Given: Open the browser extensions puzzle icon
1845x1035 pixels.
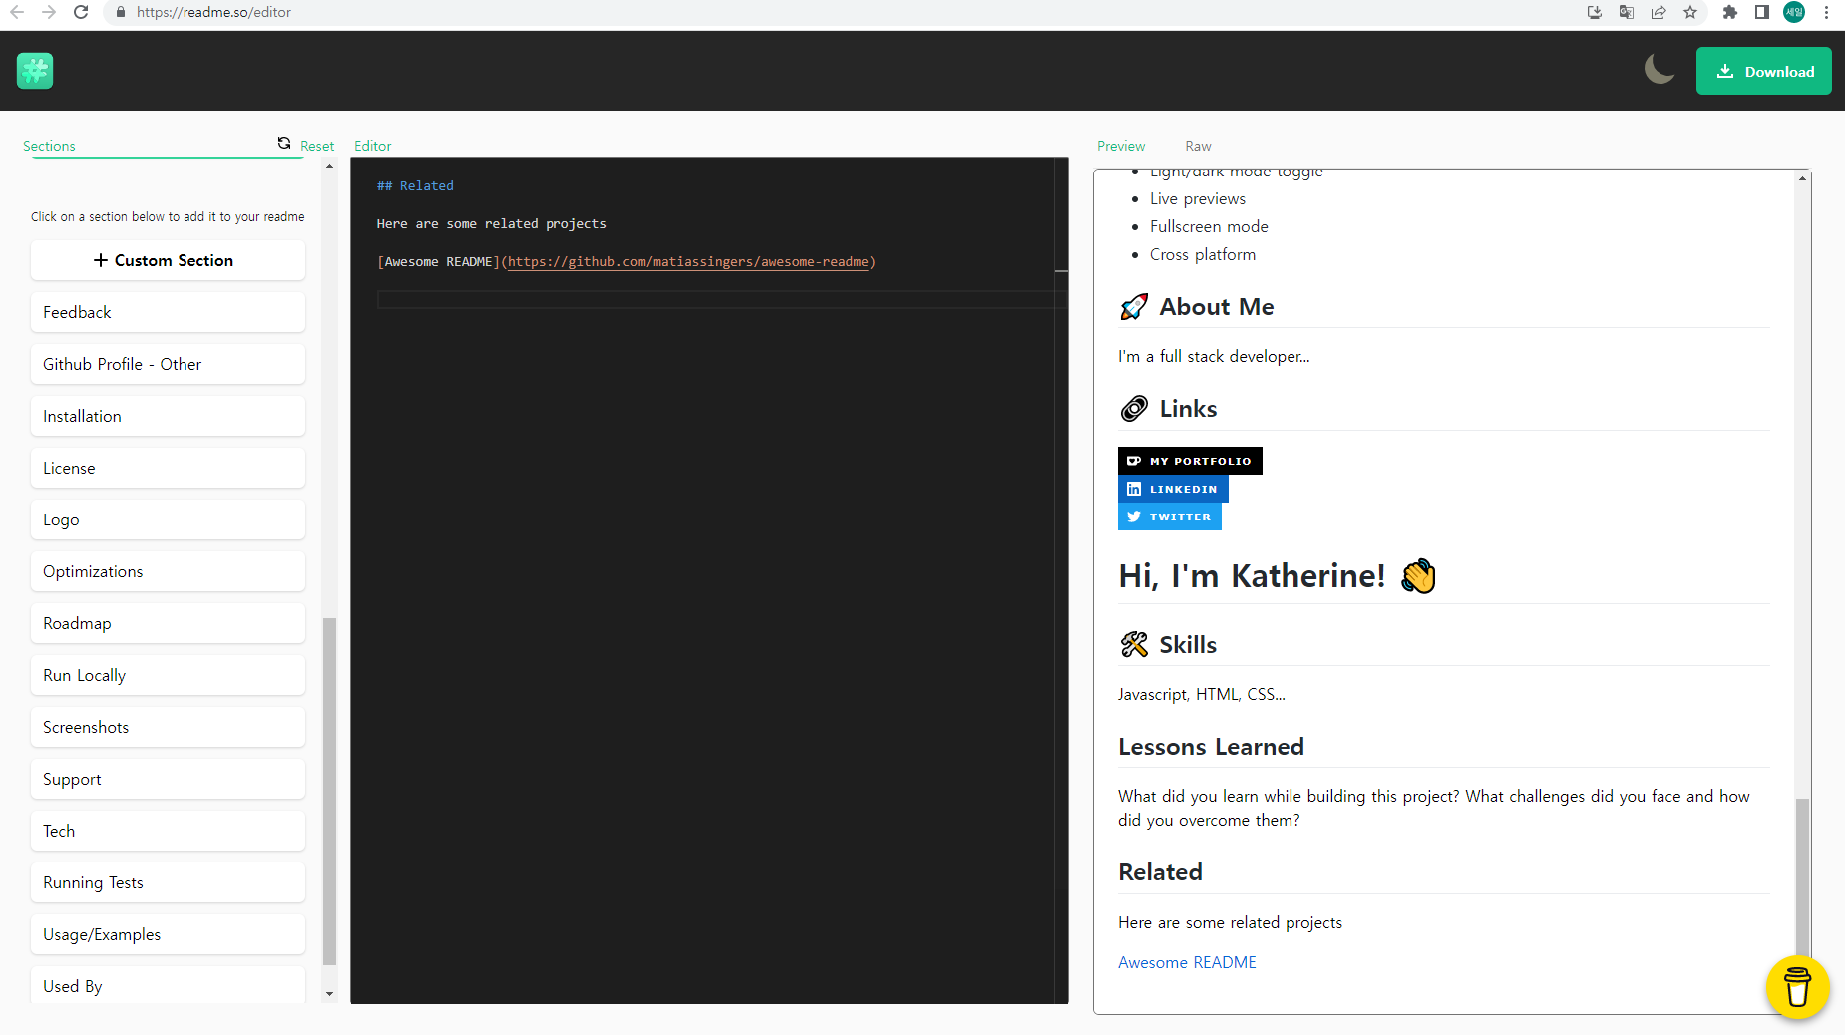Looking at the screenshot, I should pyautogui.click(x=1730, y=12).
